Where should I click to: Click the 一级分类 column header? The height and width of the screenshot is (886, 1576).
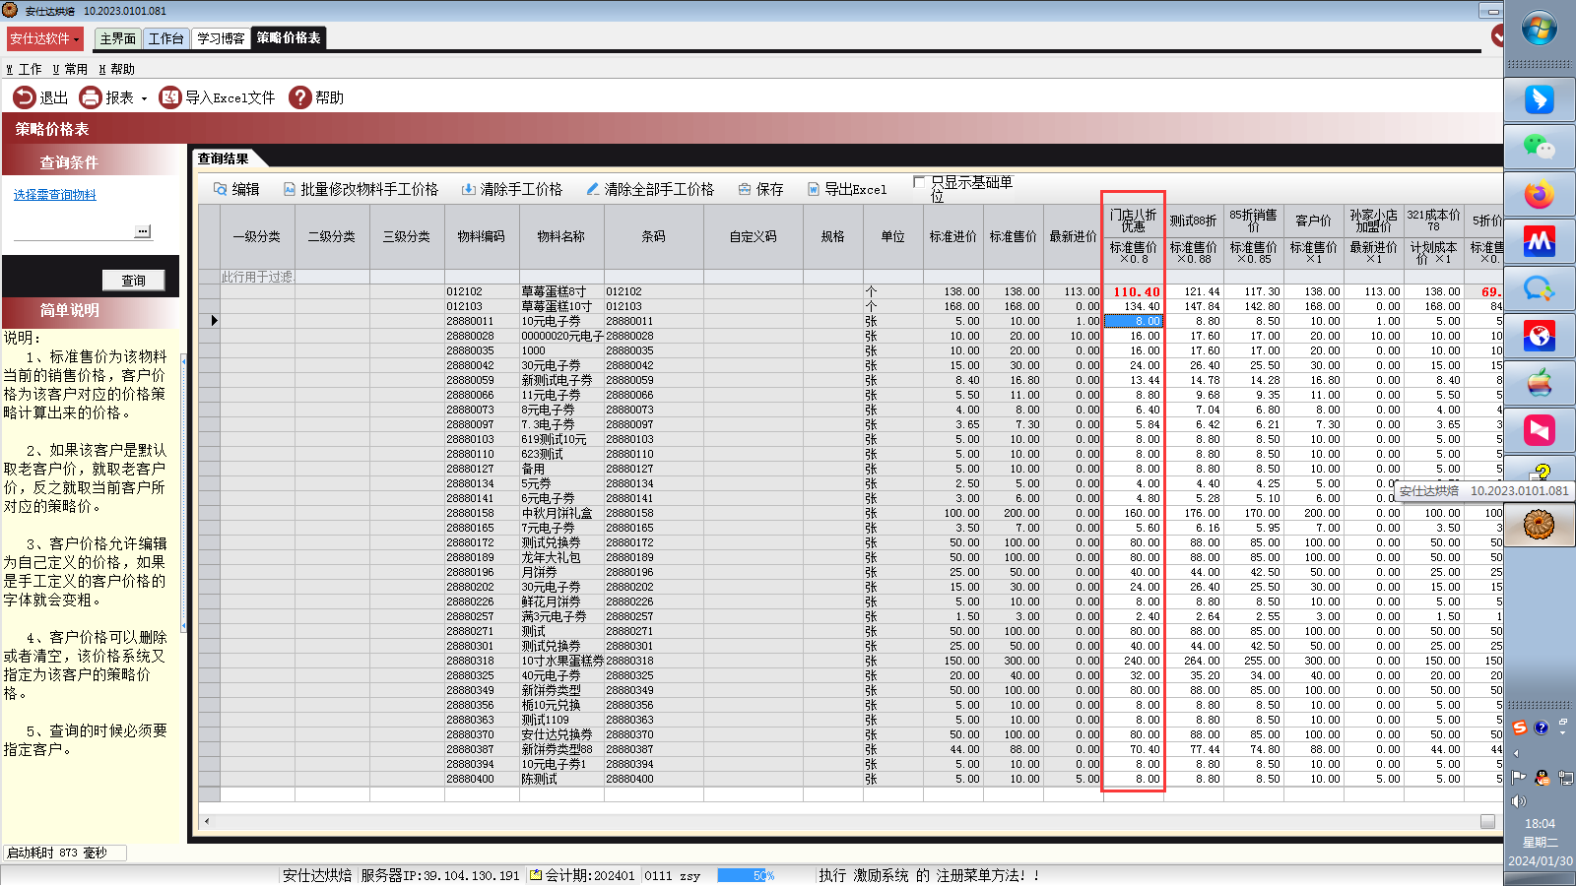pos(257,236)
